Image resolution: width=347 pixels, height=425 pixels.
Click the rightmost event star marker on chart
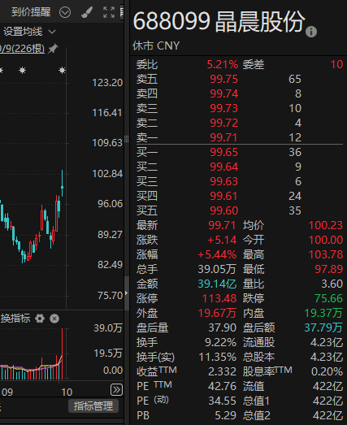click(x=62, y=71)
